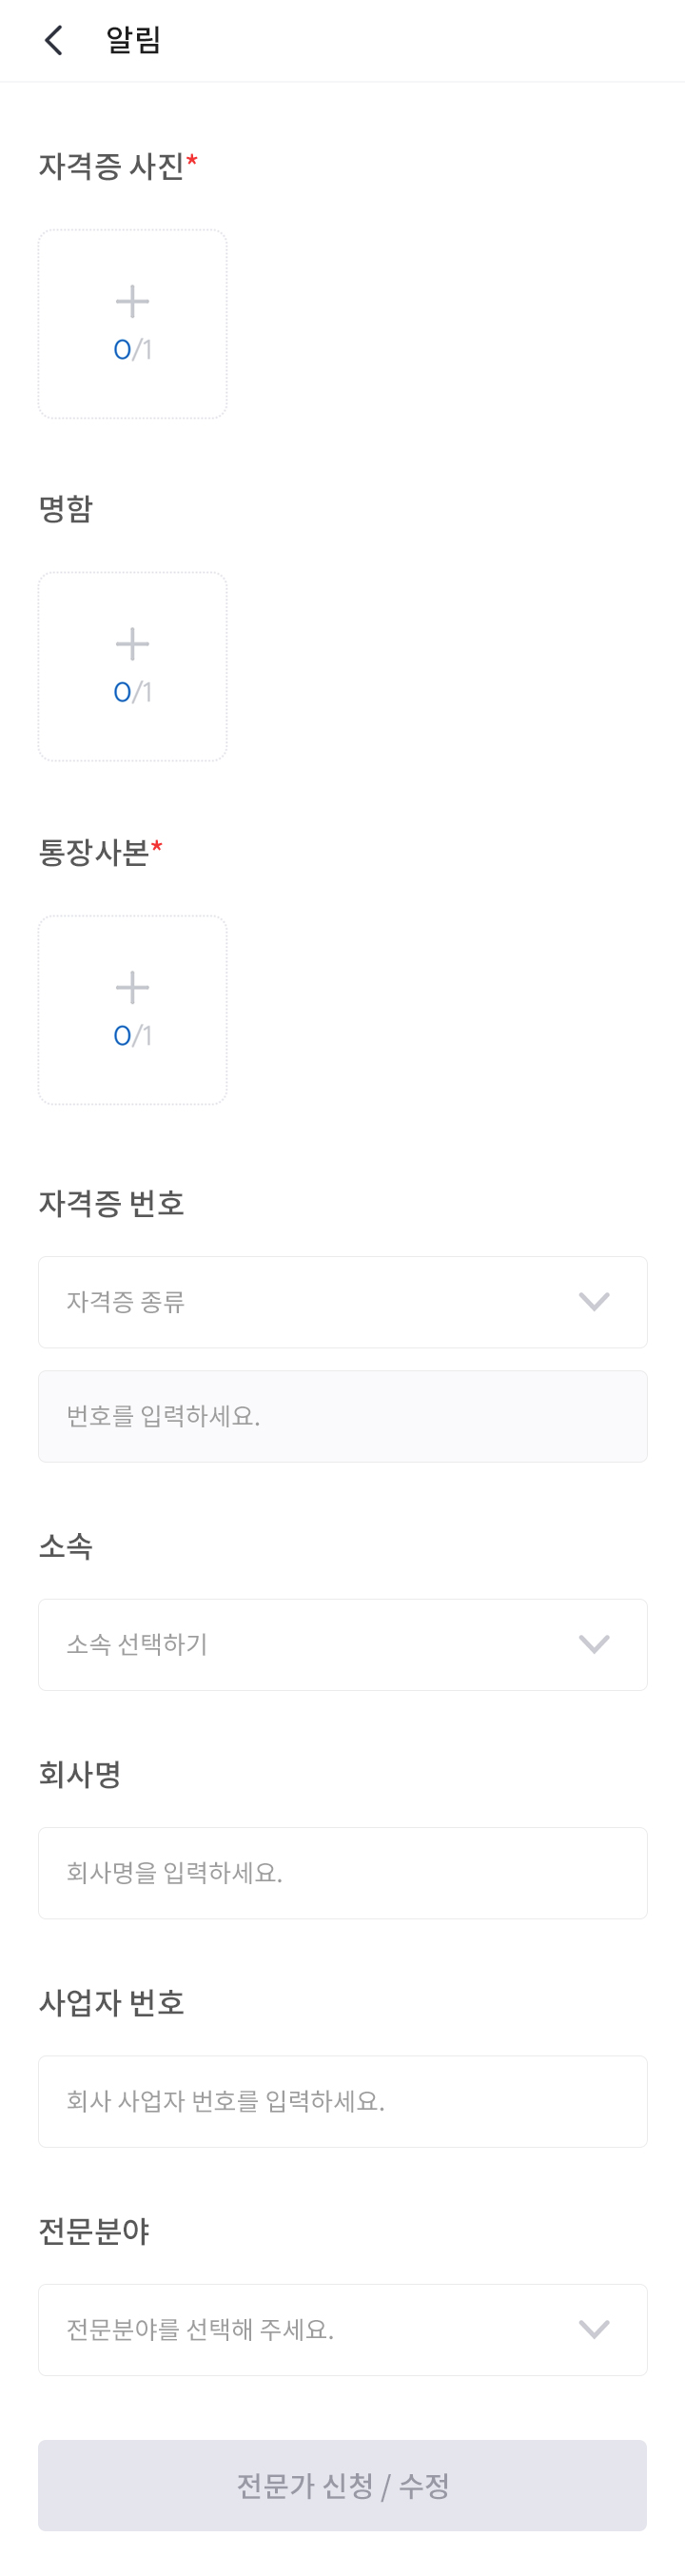The width and height of the screenshot is (685, 2576).
Task: Click the 회사명을 입력하세요 input
Action: click(342, 1873)
